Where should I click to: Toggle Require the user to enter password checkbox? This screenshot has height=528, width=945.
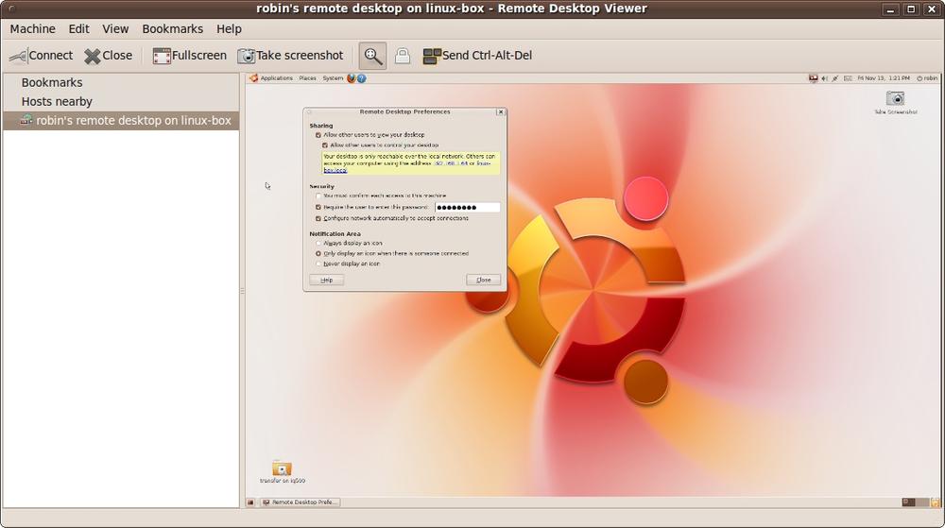tap(318, 207)
